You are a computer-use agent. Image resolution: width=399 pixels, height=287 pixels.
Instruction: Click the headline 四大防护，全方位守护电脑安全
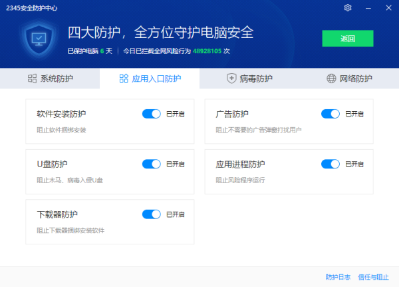[x=160, y=33]
